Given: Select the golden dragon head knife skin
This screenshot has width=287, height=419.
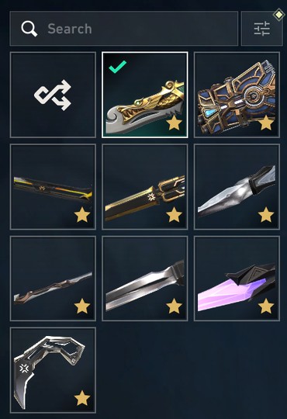Looking at the screenshot, I should [x=145, y=95].
